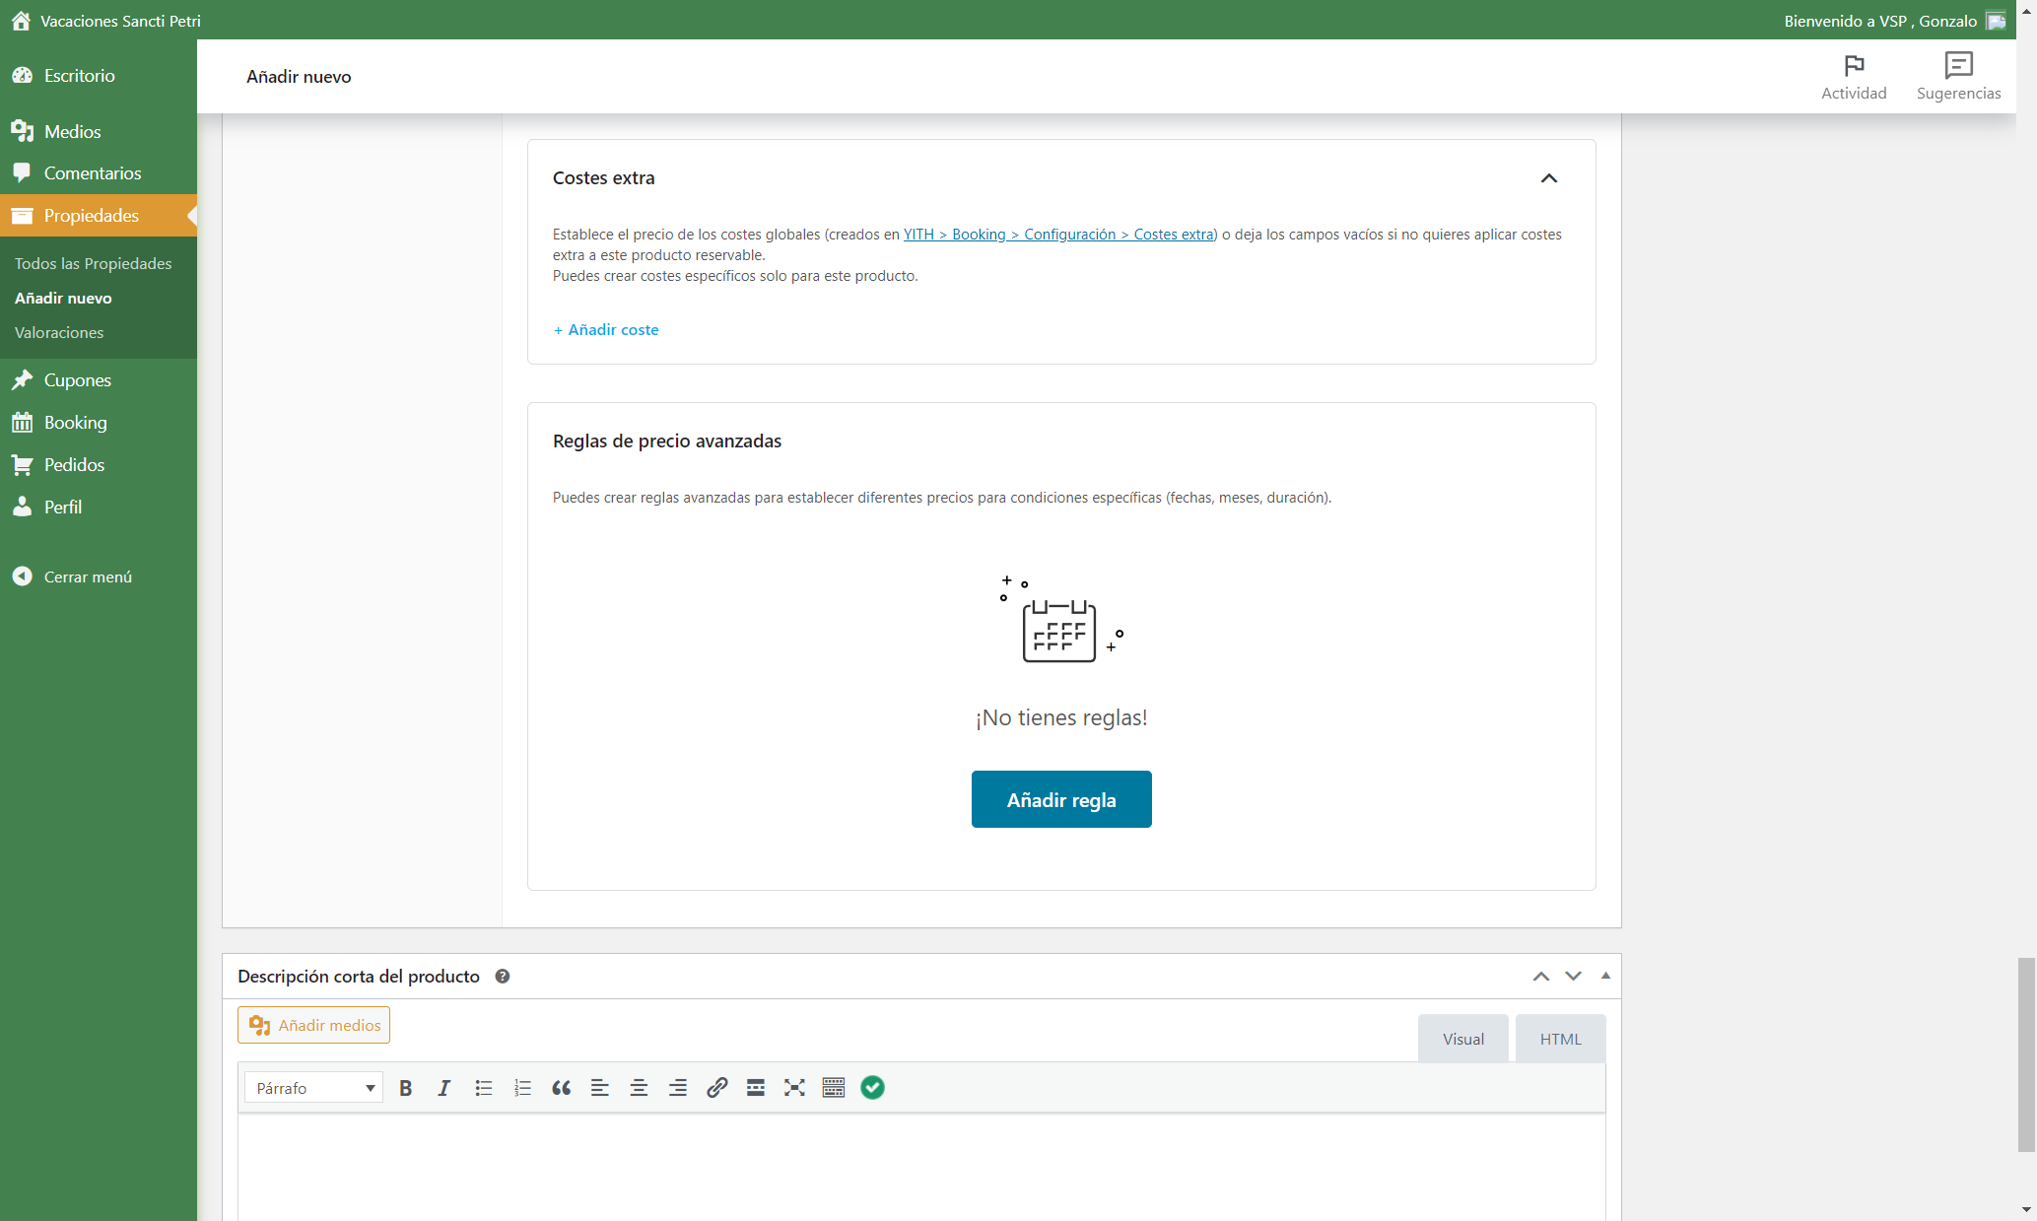Open the Cupones menu
This screenshot has height=1221, width=2037.
(x=99, y=380)
